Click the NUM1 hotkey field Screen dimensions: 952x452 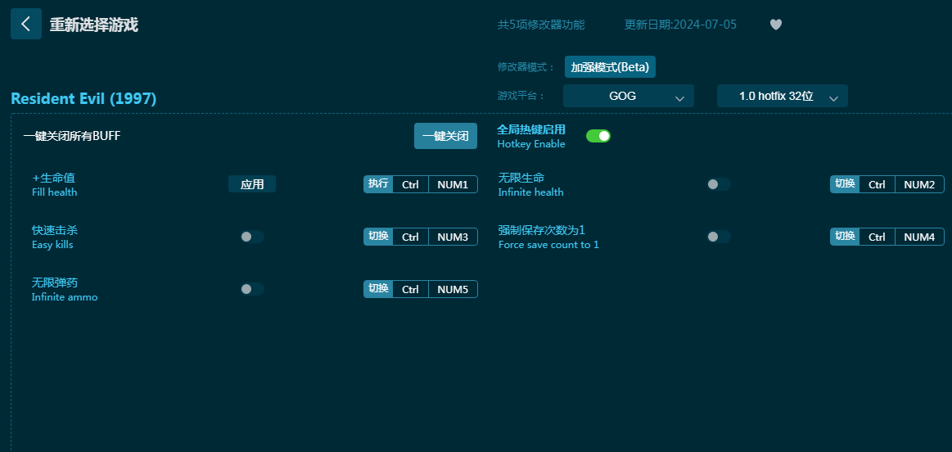coord(453,184)
